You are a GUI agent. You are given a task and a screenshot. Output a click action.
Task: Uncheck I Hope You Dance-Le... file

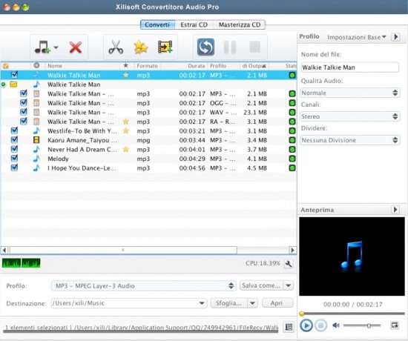14,168
